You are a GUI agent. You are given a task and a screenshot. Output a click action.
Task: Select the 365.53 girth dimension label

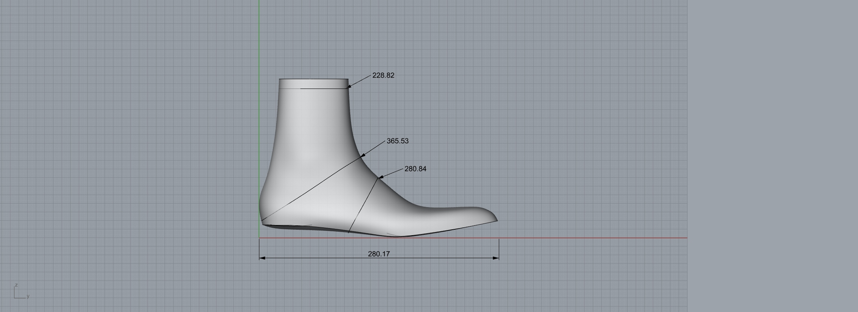pyautogui.click(x=397, y=141)
